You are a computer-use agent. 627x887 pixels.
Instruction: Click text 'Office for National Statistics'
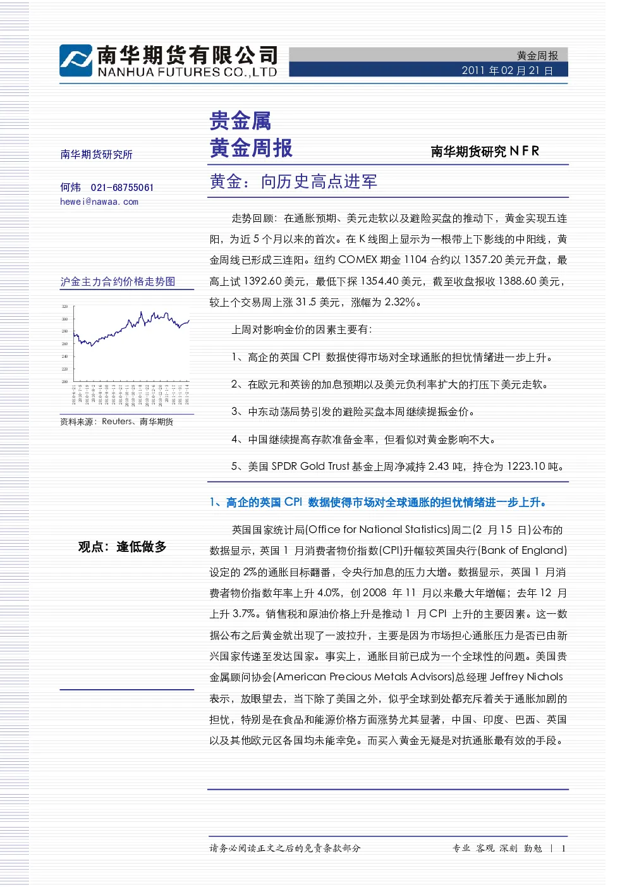point(377,530)
